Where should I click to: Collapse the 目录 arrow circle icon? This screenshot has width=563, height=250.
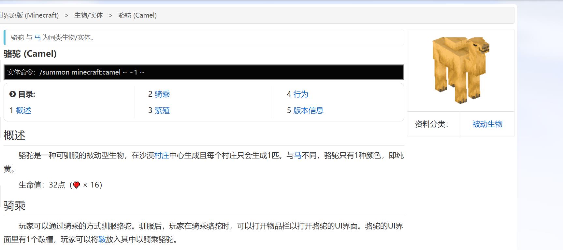click(x=13, y=94)
